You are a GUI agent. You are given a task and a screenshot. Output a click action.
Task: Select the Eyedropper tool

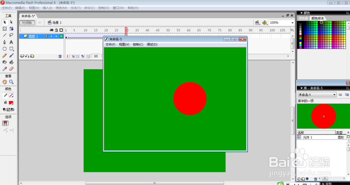(x=5, y=69)
